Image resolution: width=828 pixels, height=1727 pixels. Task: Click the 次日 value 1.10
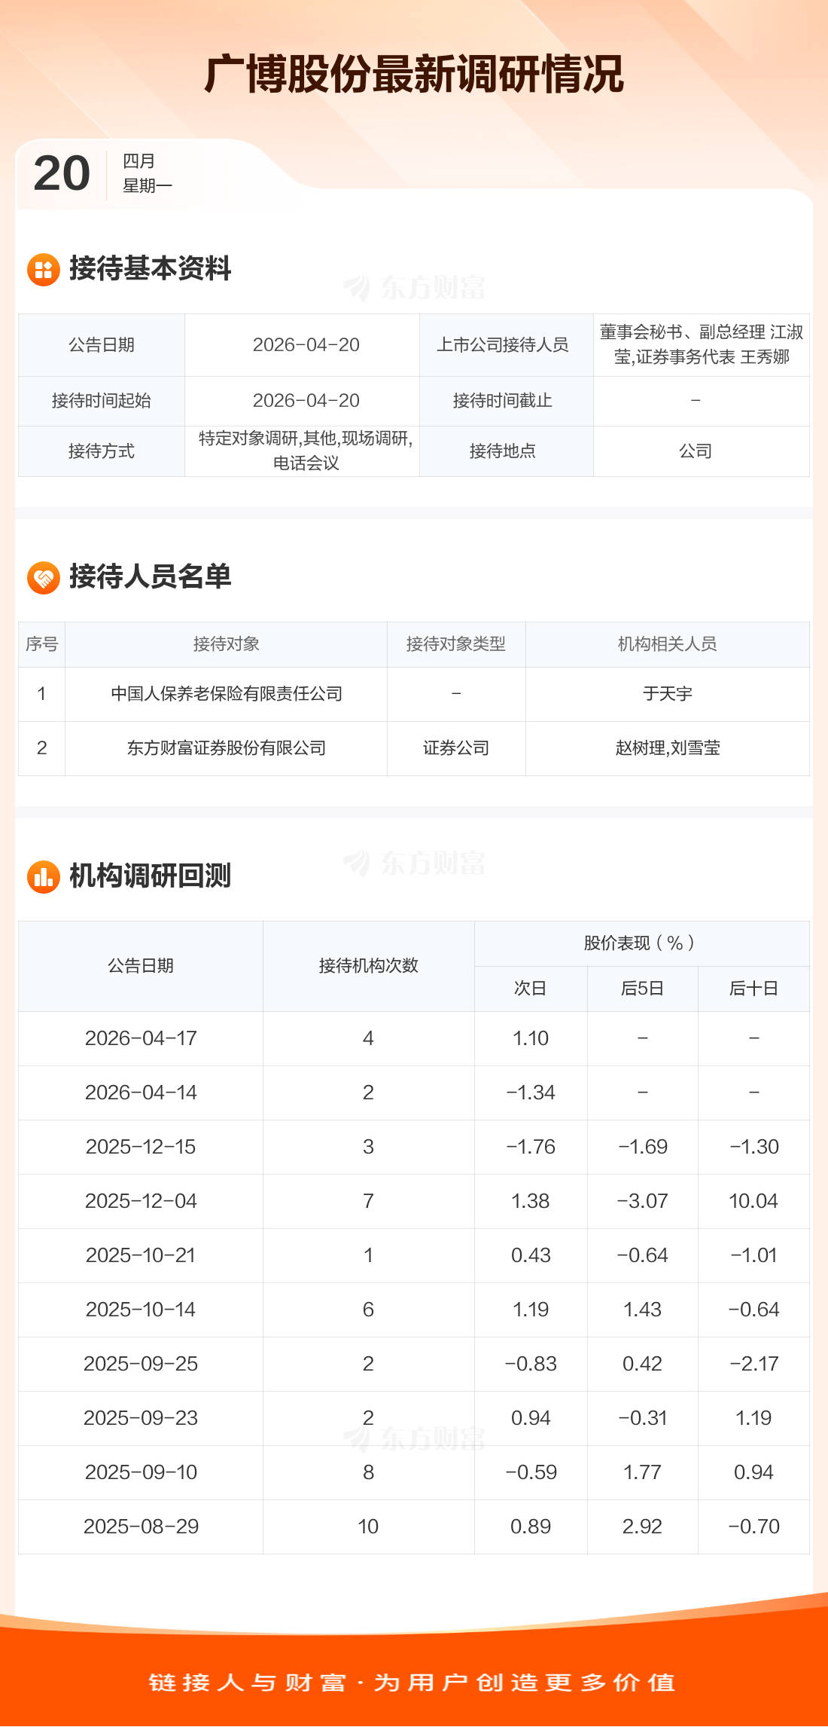point(531,1038)
